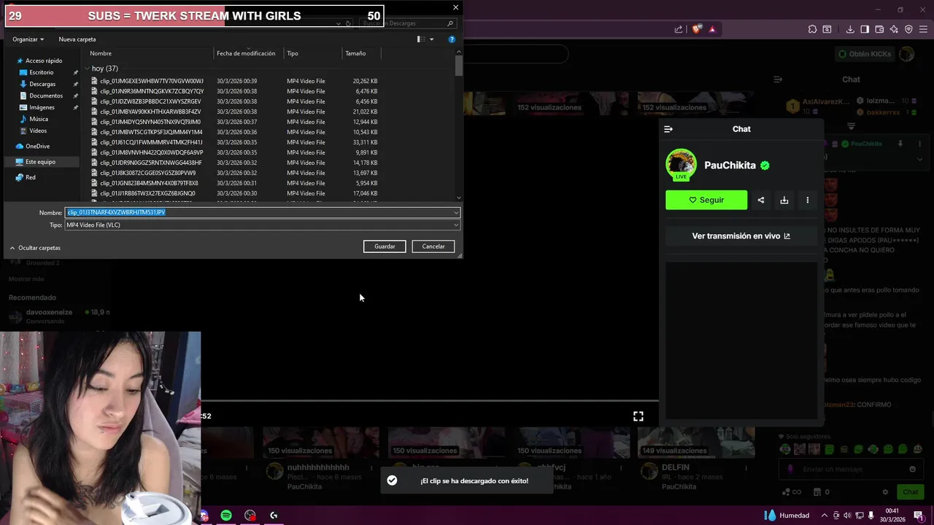Open the Brave downloads icon
Viewport: 934px width, 525px height.
tap(850, 29)
